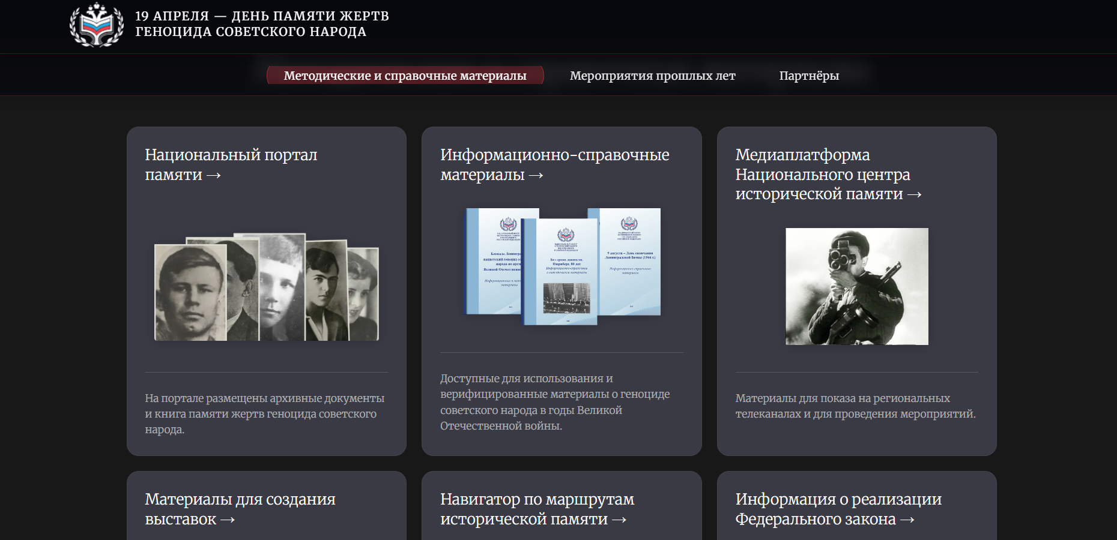Click arrow next to Национальный портал памяти
Image resolution: width=1117 pixels, height=540 pixels.
(214, 176)
